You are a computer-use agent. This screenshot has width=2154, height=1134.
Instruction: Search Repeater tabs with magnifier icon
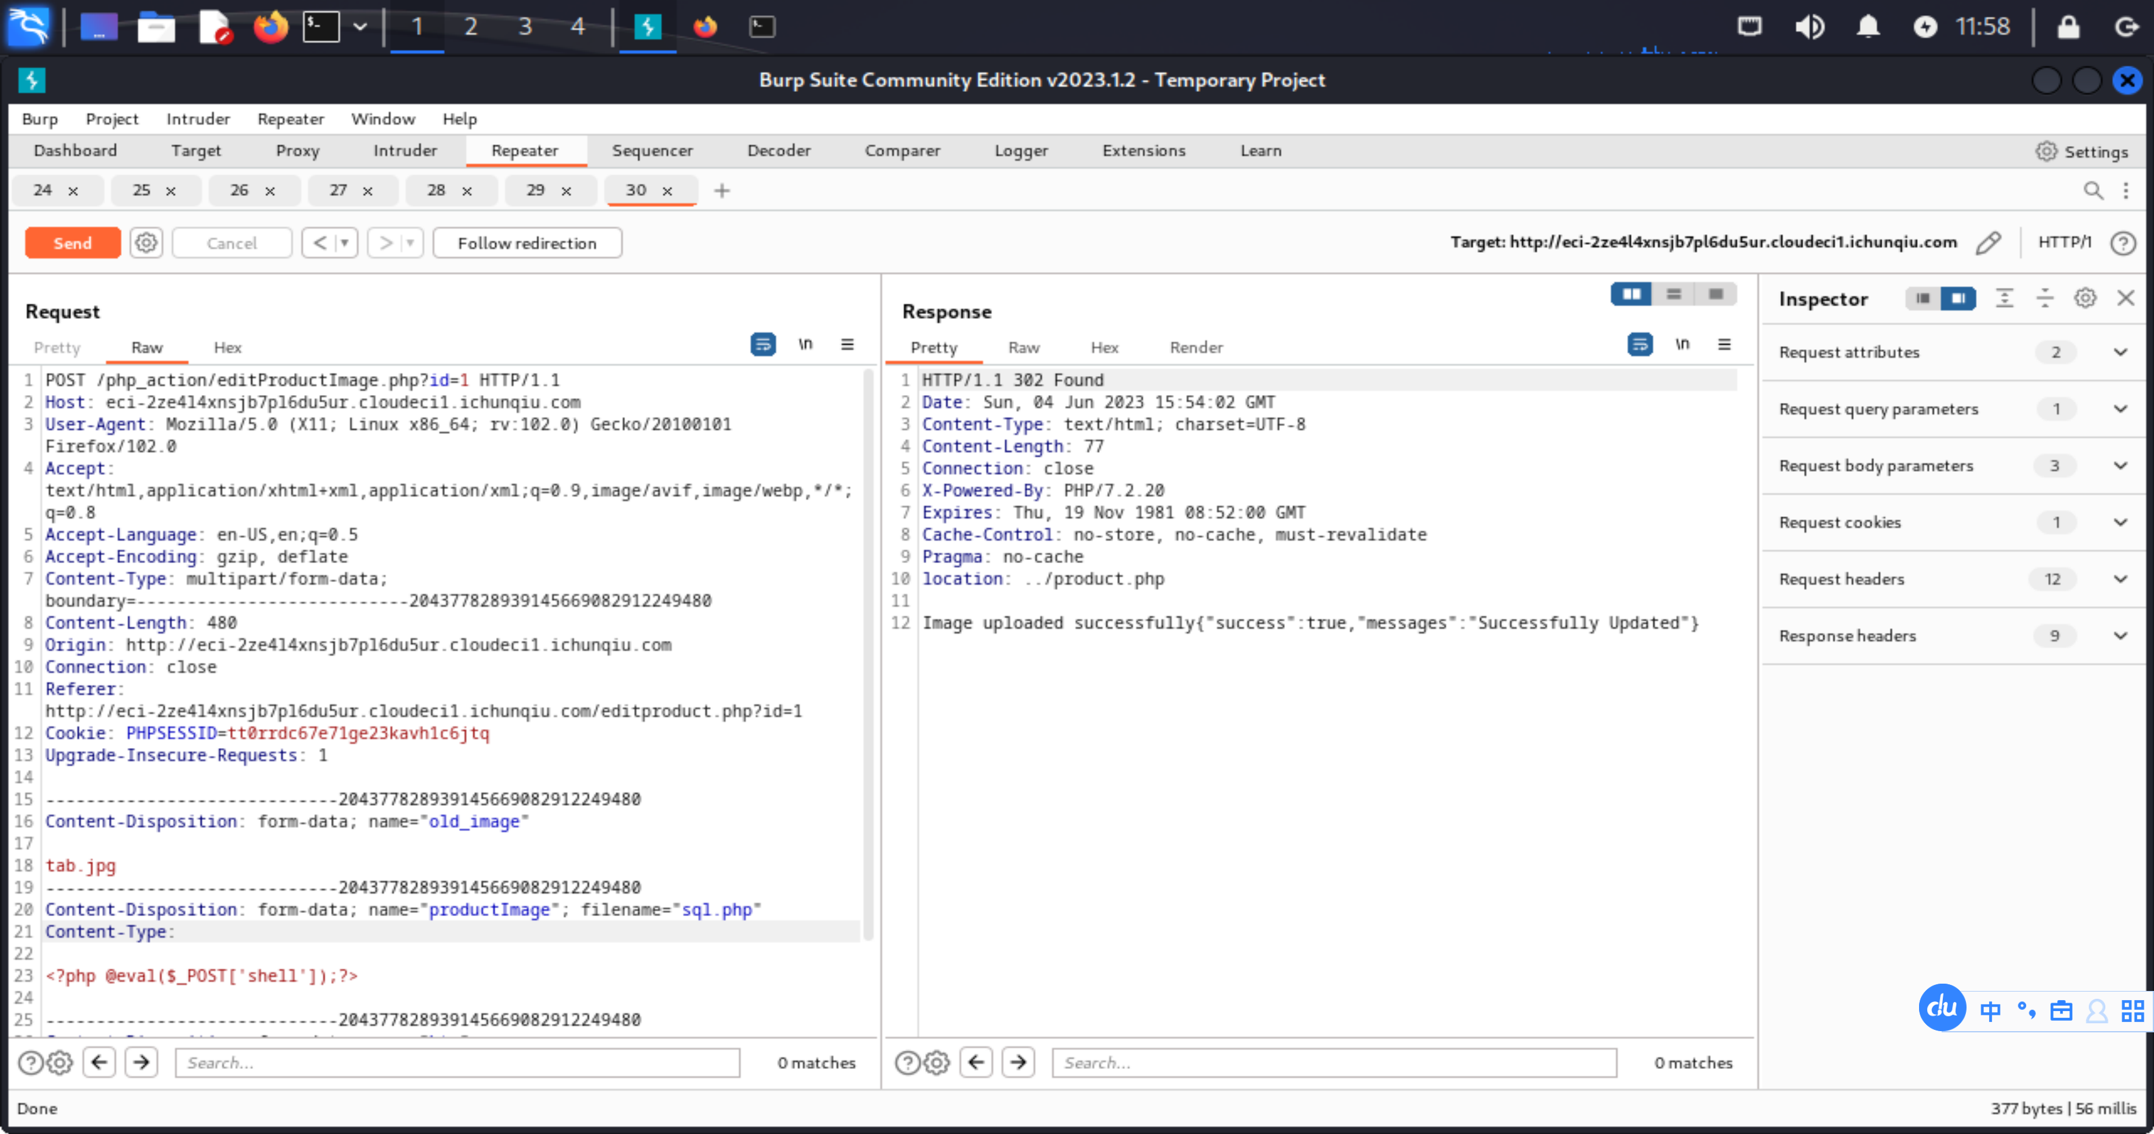pos(2093,191)
